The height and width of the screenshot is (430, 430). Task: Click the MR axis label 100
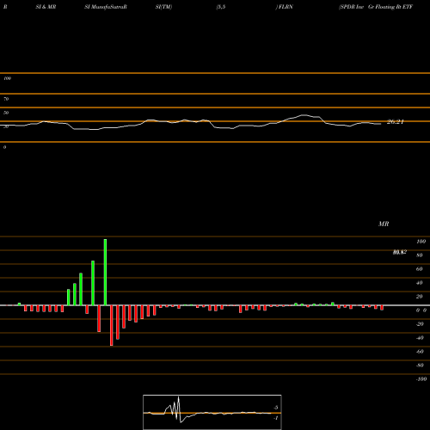tap(421, 242)
